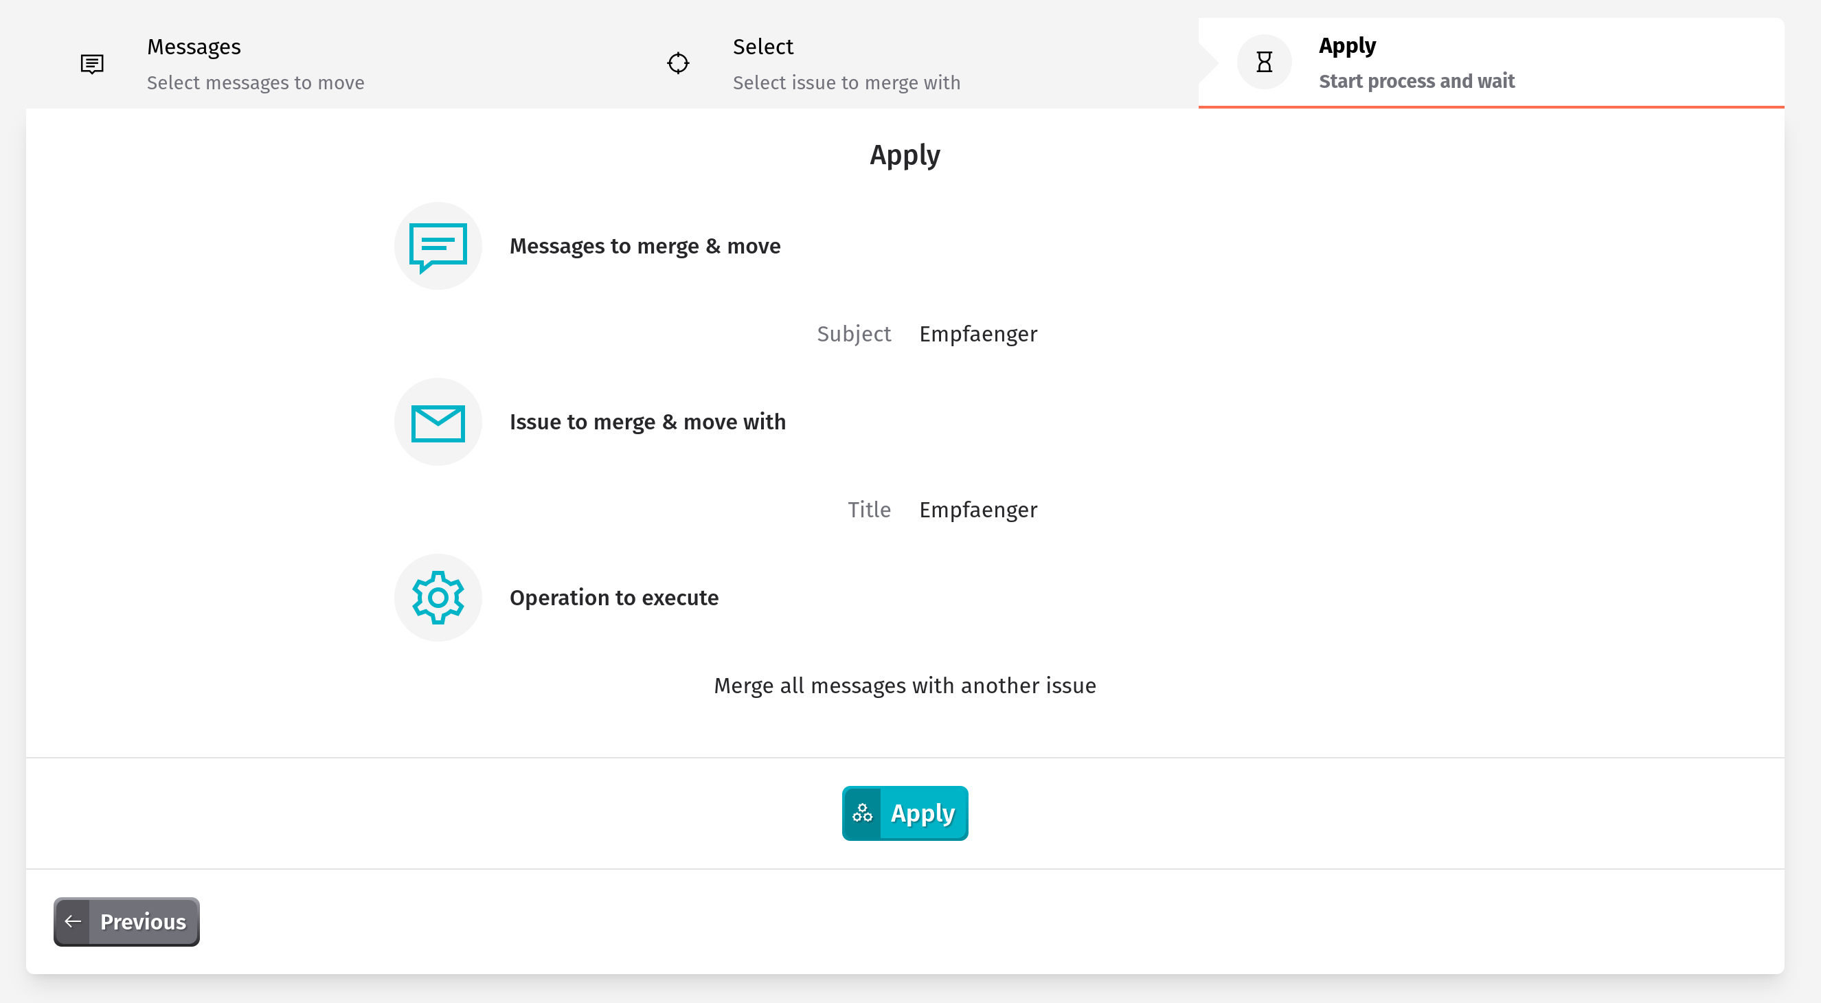Click the Title value 'Empfaenger'
The image size is (1821, 1003).
coord(978,510)
